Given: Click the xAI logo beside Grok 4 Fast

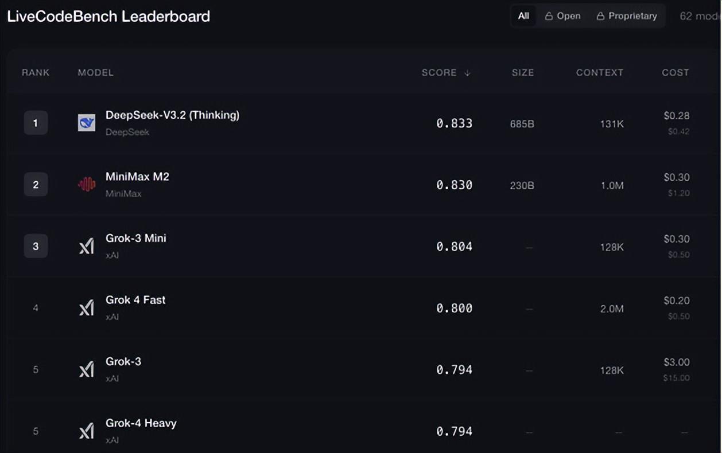Looking at the screenshot, I should 87,308.
